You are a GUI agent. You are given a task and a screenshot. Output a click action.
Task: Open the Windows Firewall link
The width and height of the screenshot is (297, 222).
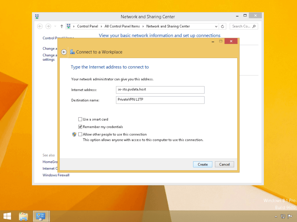(56, 175)
